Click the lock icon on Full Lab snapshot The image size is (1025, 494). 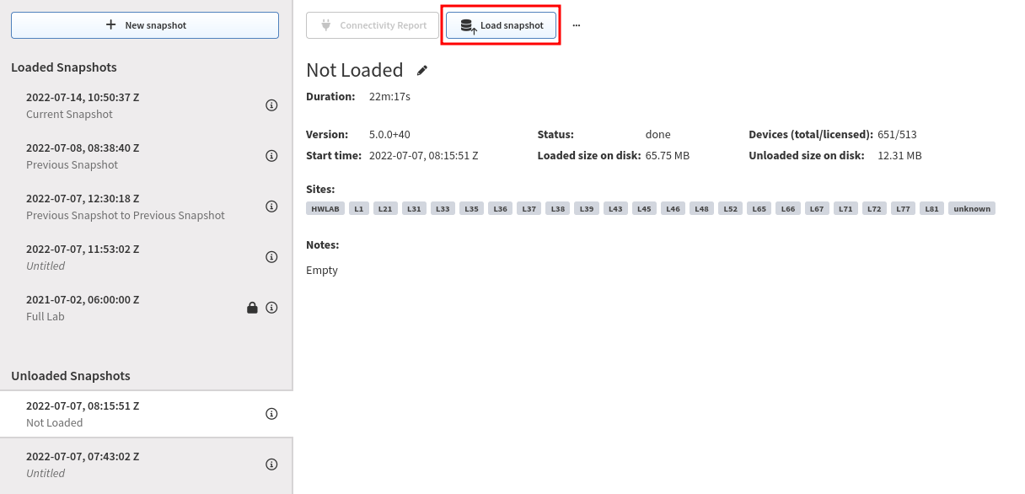click(x=252, y=308)
